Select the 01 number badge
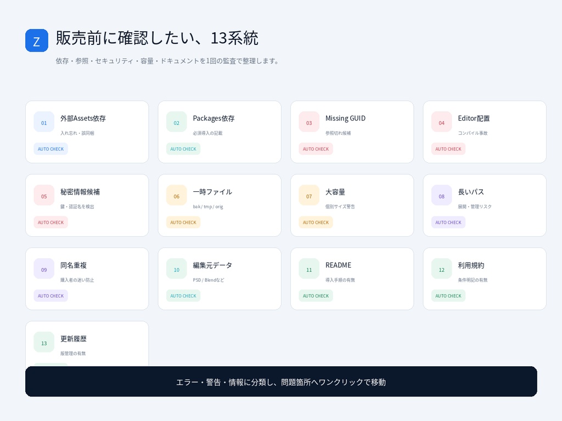Image resolution: width=562 pixels, height=421 pixels. click(x=44, y=122)
